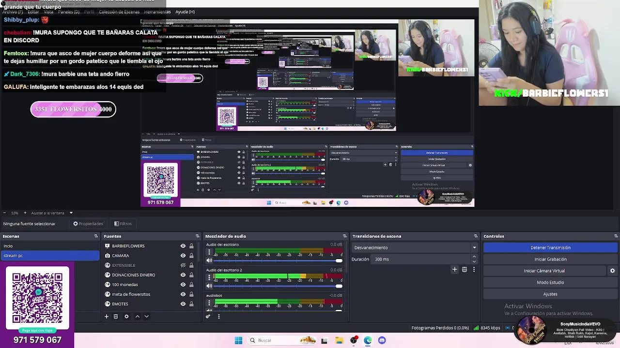Screen dimensions: 620x348
Task: Open virtual camera settings gear
Action: [x=612, y=271]
